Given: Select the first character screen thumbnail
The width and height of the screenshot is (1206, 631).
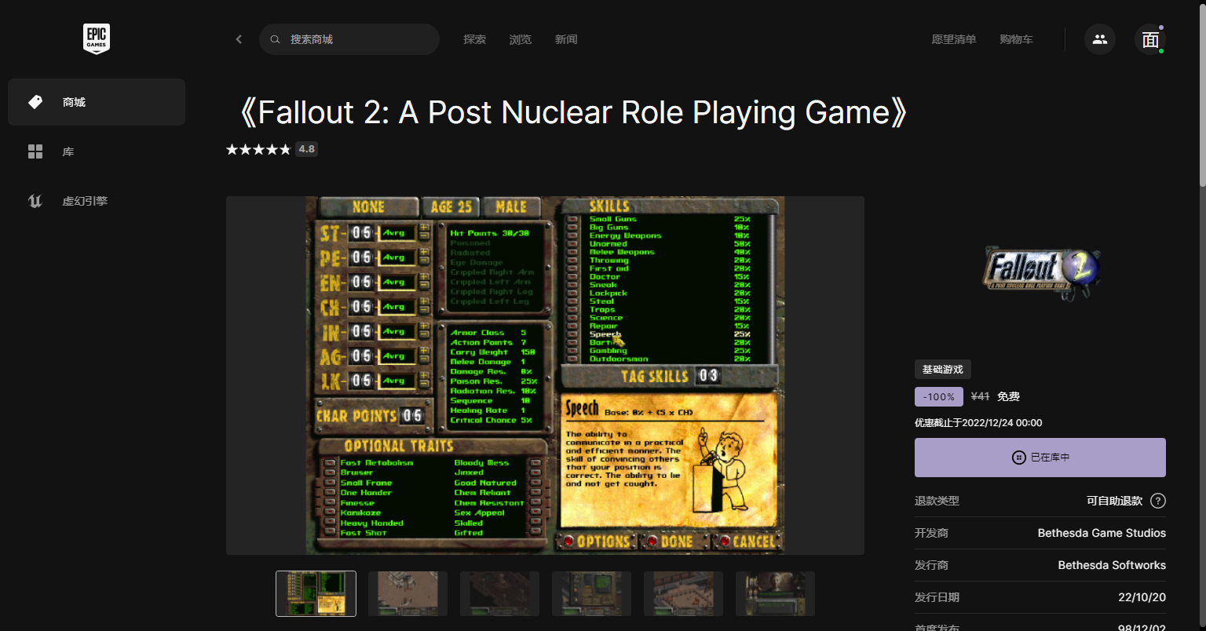Looking at the screenshot, I should [316, 593].
